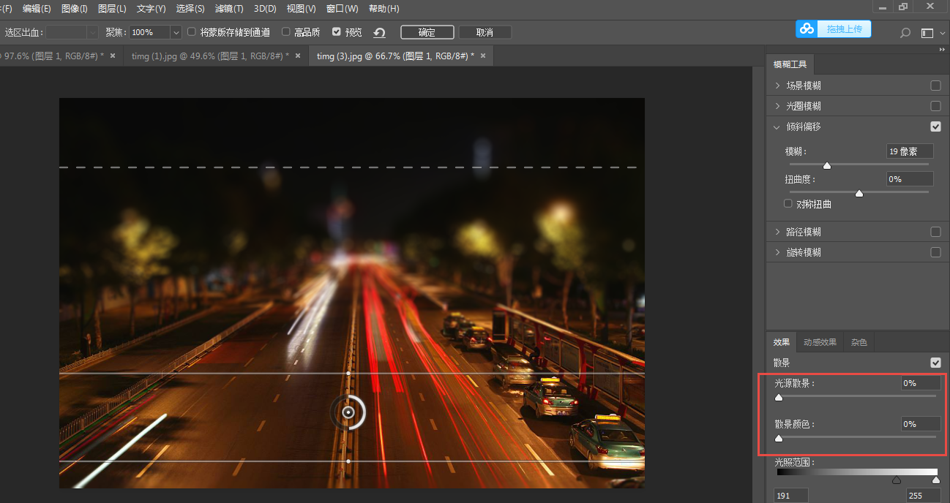The image size is (950, 503).
Task: Switch to the 动感效果 tab
Action: pyautogui.click(x=820, y=342)
